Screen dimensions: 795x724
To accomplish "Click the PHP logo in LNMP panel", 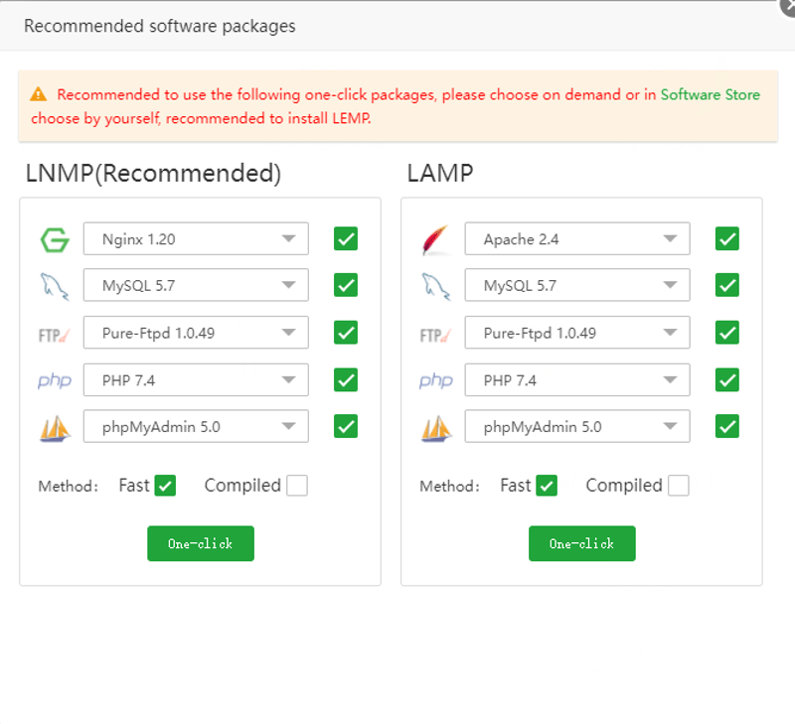I will [x=55, y=380].
